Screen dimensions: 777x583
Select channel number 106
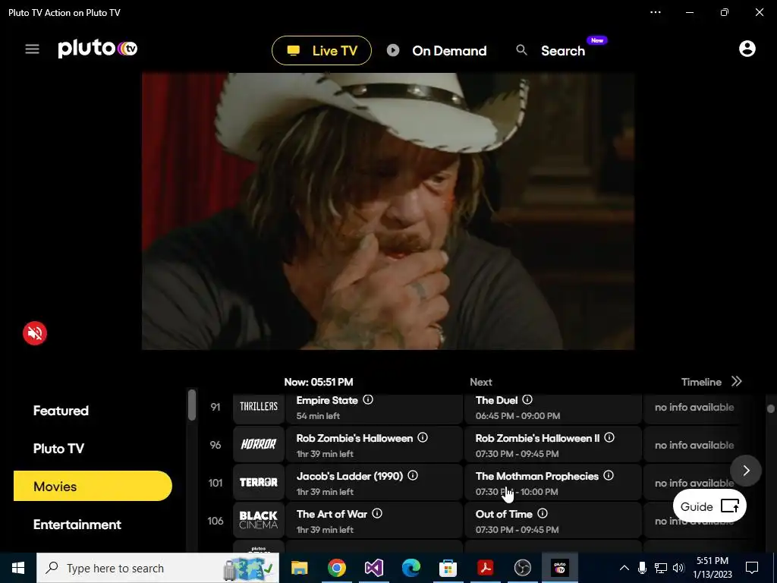pyautogui.click(x=215, y=521)
